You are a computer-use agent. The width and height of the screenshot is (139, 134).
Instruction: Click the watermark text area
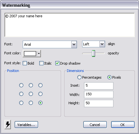70,25
